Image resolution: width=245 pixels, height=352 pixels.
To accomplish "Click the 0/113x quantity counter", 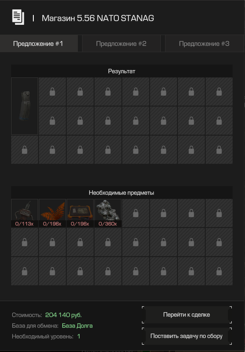I will point(24,224).
